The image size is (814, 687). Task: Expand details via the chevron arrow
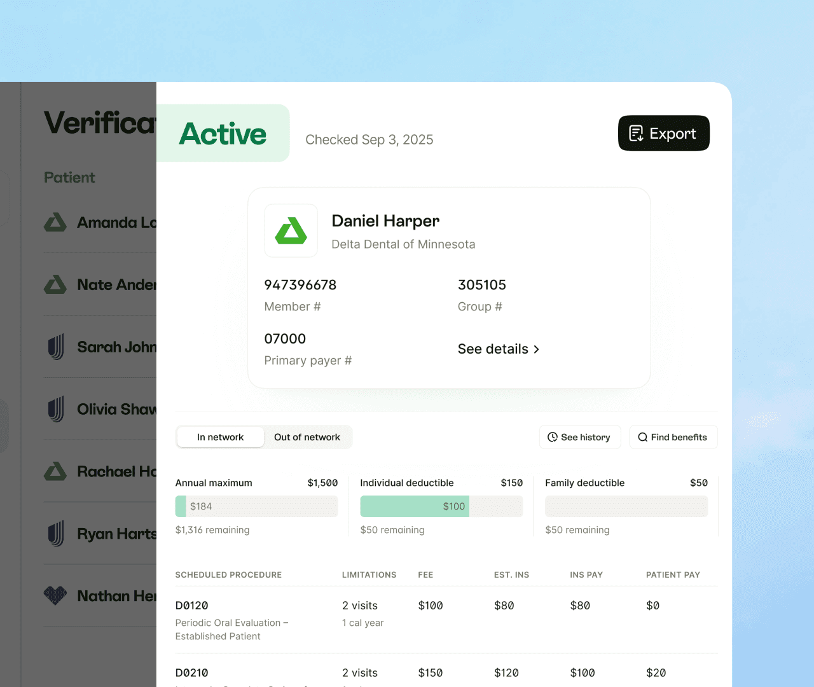click(x=536, y=349)
